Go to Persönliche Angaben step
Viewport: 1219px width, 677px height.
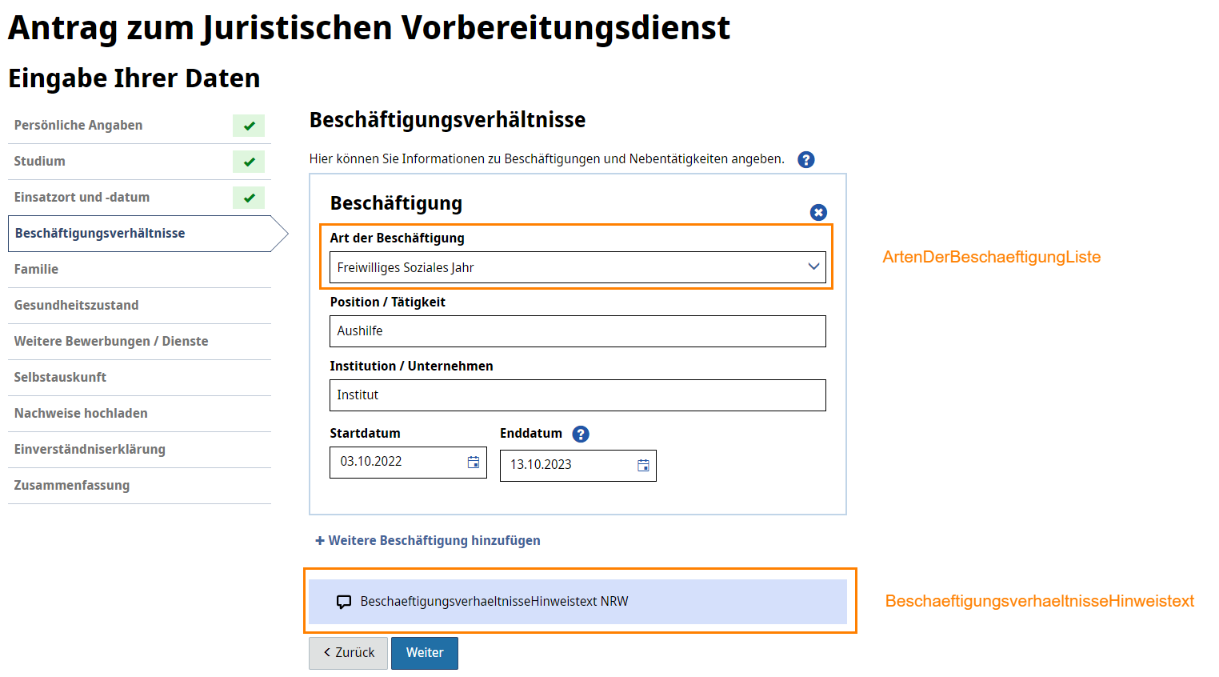point(139,126)
